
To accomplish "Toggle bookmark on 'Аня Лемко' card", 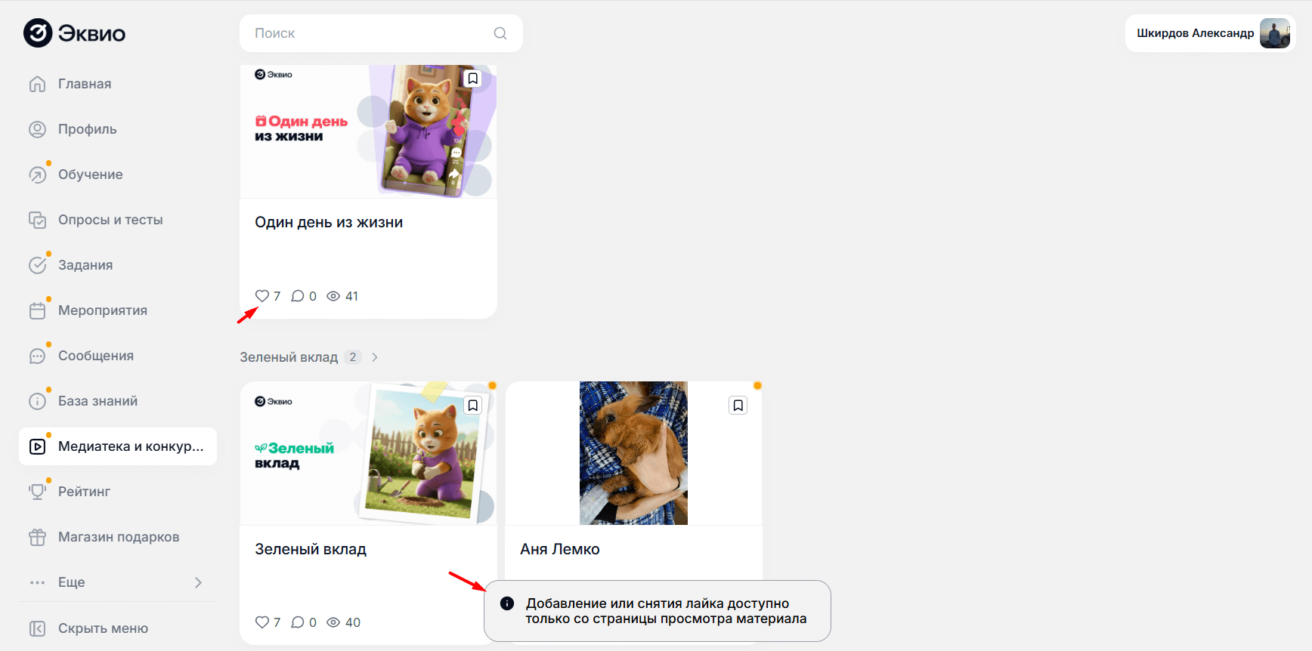I will [738, 406].
